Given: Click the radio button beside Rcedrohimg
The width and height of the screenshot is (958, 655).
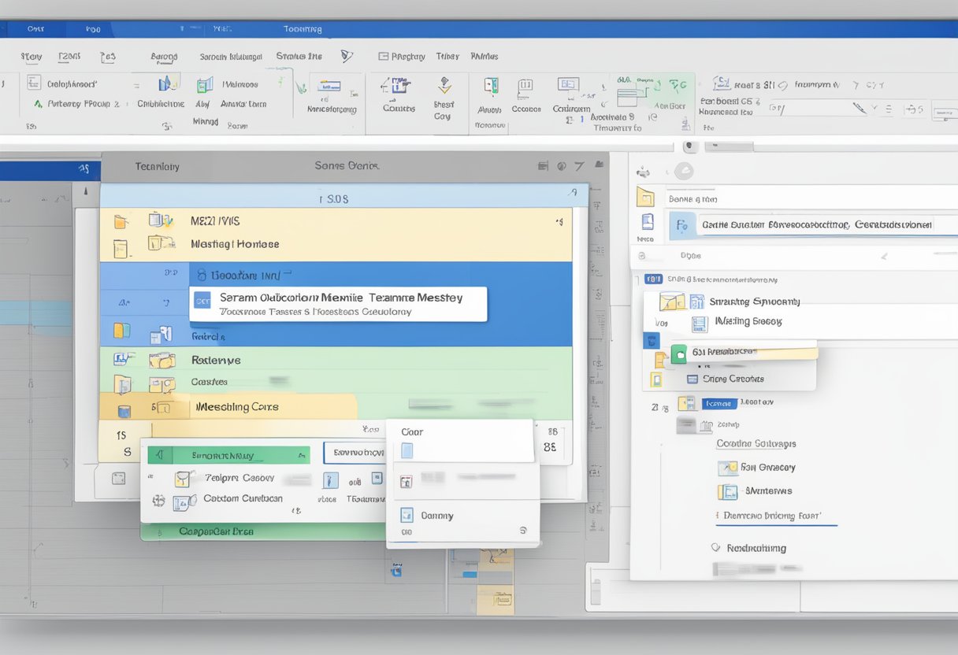Looking at the screenshot, I should [x=716, y=547].
